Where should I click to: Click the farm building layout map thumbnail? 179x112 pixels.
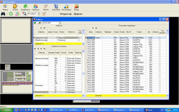pyautogui.click(x=17, y=82)
